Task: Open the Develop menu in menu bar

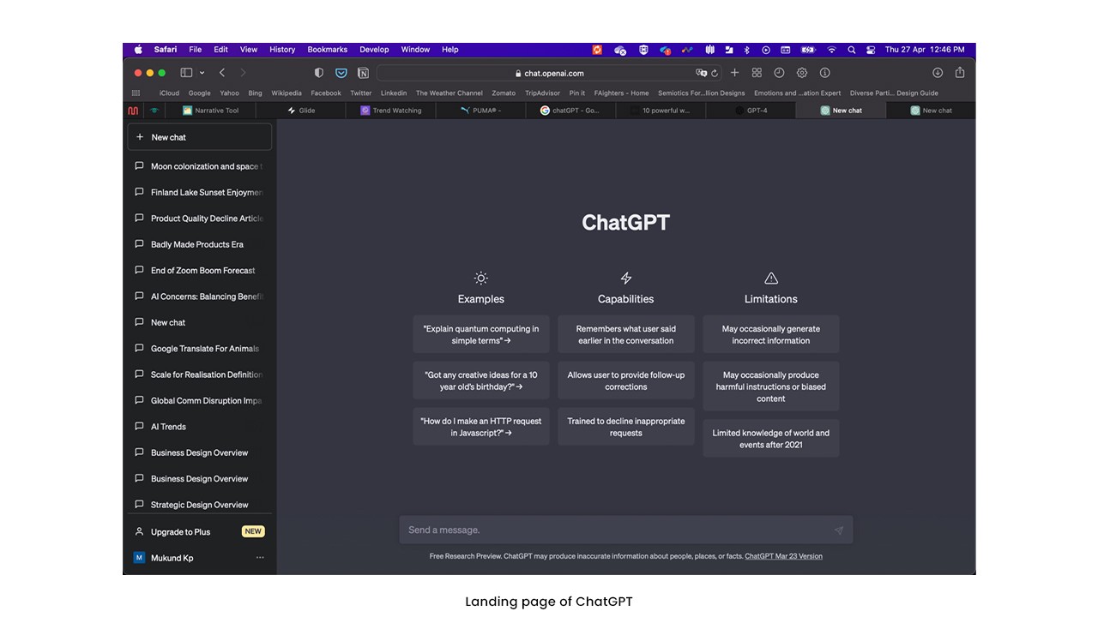Action: 374,50
